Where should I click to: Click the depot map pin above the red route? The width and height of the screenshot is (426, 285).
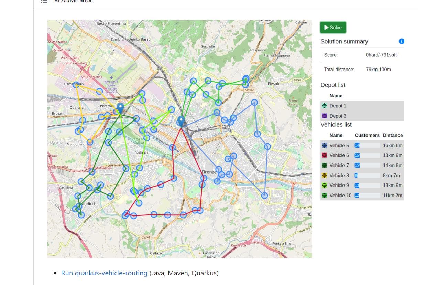click(181, 122)
